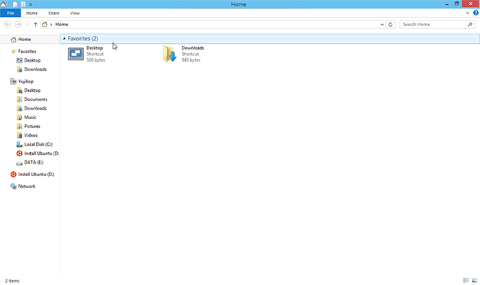The height and width of the screenshot is (285, 480).
Task: Click the '945 bytes' size text
Action: pos(191,60)
